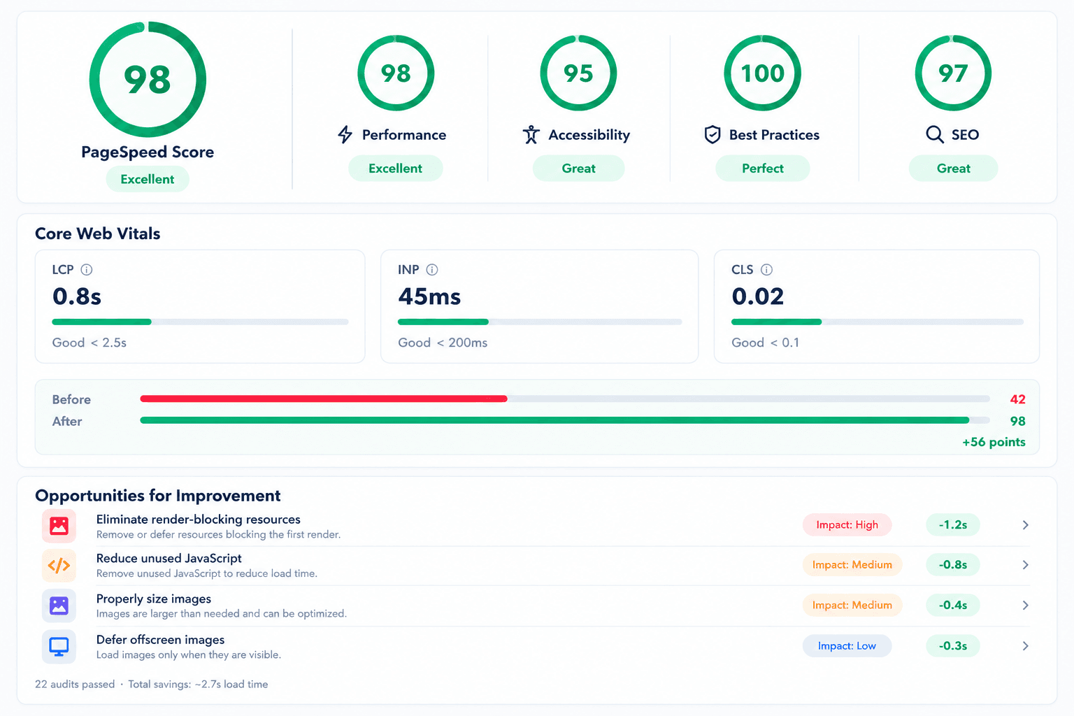The height and width of the screenshot is (716, 1074).
Task: Expand the Eliminate render-blocking resources row chevron
Action: click(x=1025, y=525)
